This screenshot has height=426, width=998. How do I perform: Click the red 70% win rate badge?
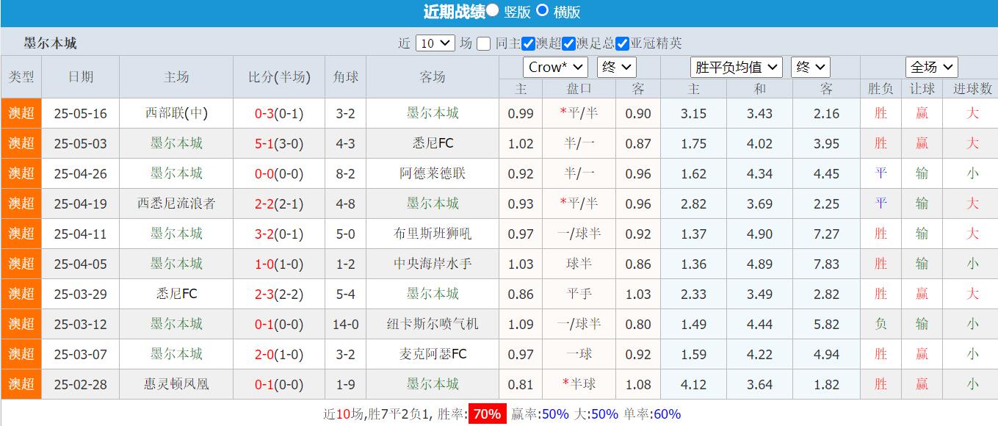coord(489,414)
